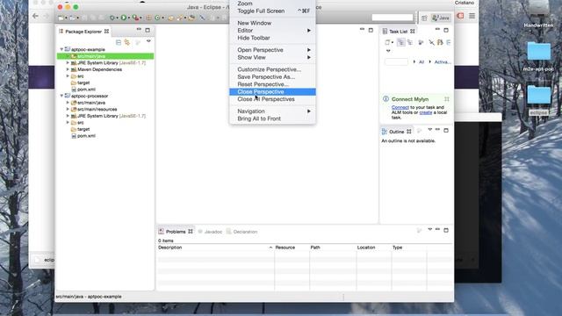This screenshot has height=316, width=562.
Task: Click the New file wizard toolbar icon
Action: pos(61,18)
